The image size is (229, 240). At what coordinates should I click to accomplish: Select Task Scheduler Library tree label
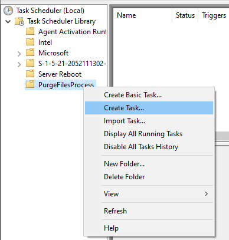(61, 21)
